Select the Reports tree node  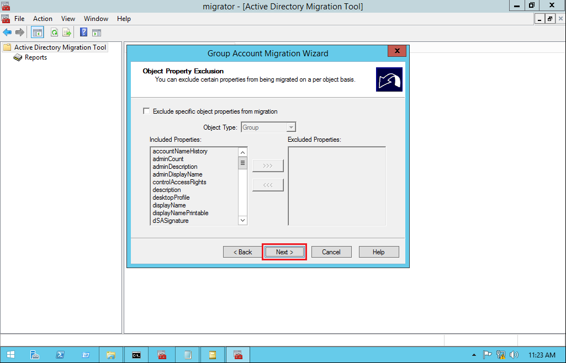[x=36, y=57]
